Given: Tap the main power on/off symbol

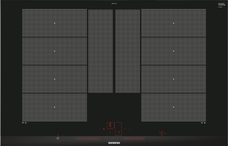Looking at the screenshot, I should coord(58,138).
